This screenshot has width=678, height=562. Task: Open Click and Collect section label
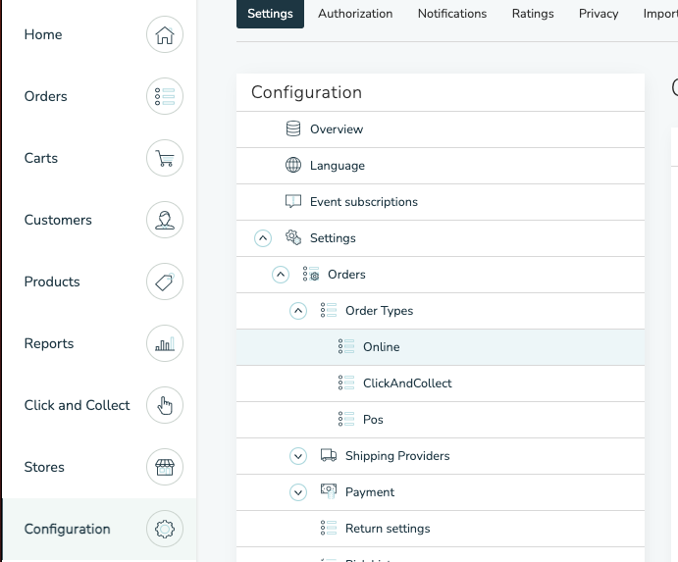click(77, 405)
